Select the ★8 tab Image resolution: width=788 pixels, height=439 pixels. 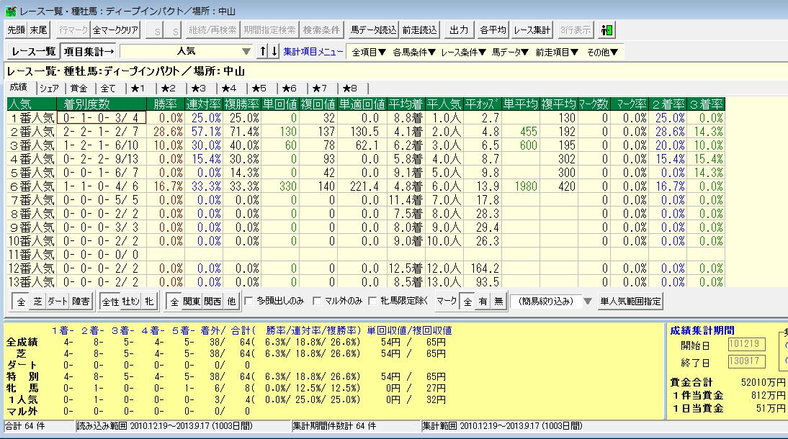pyautogui.click(x=350, y=89)
